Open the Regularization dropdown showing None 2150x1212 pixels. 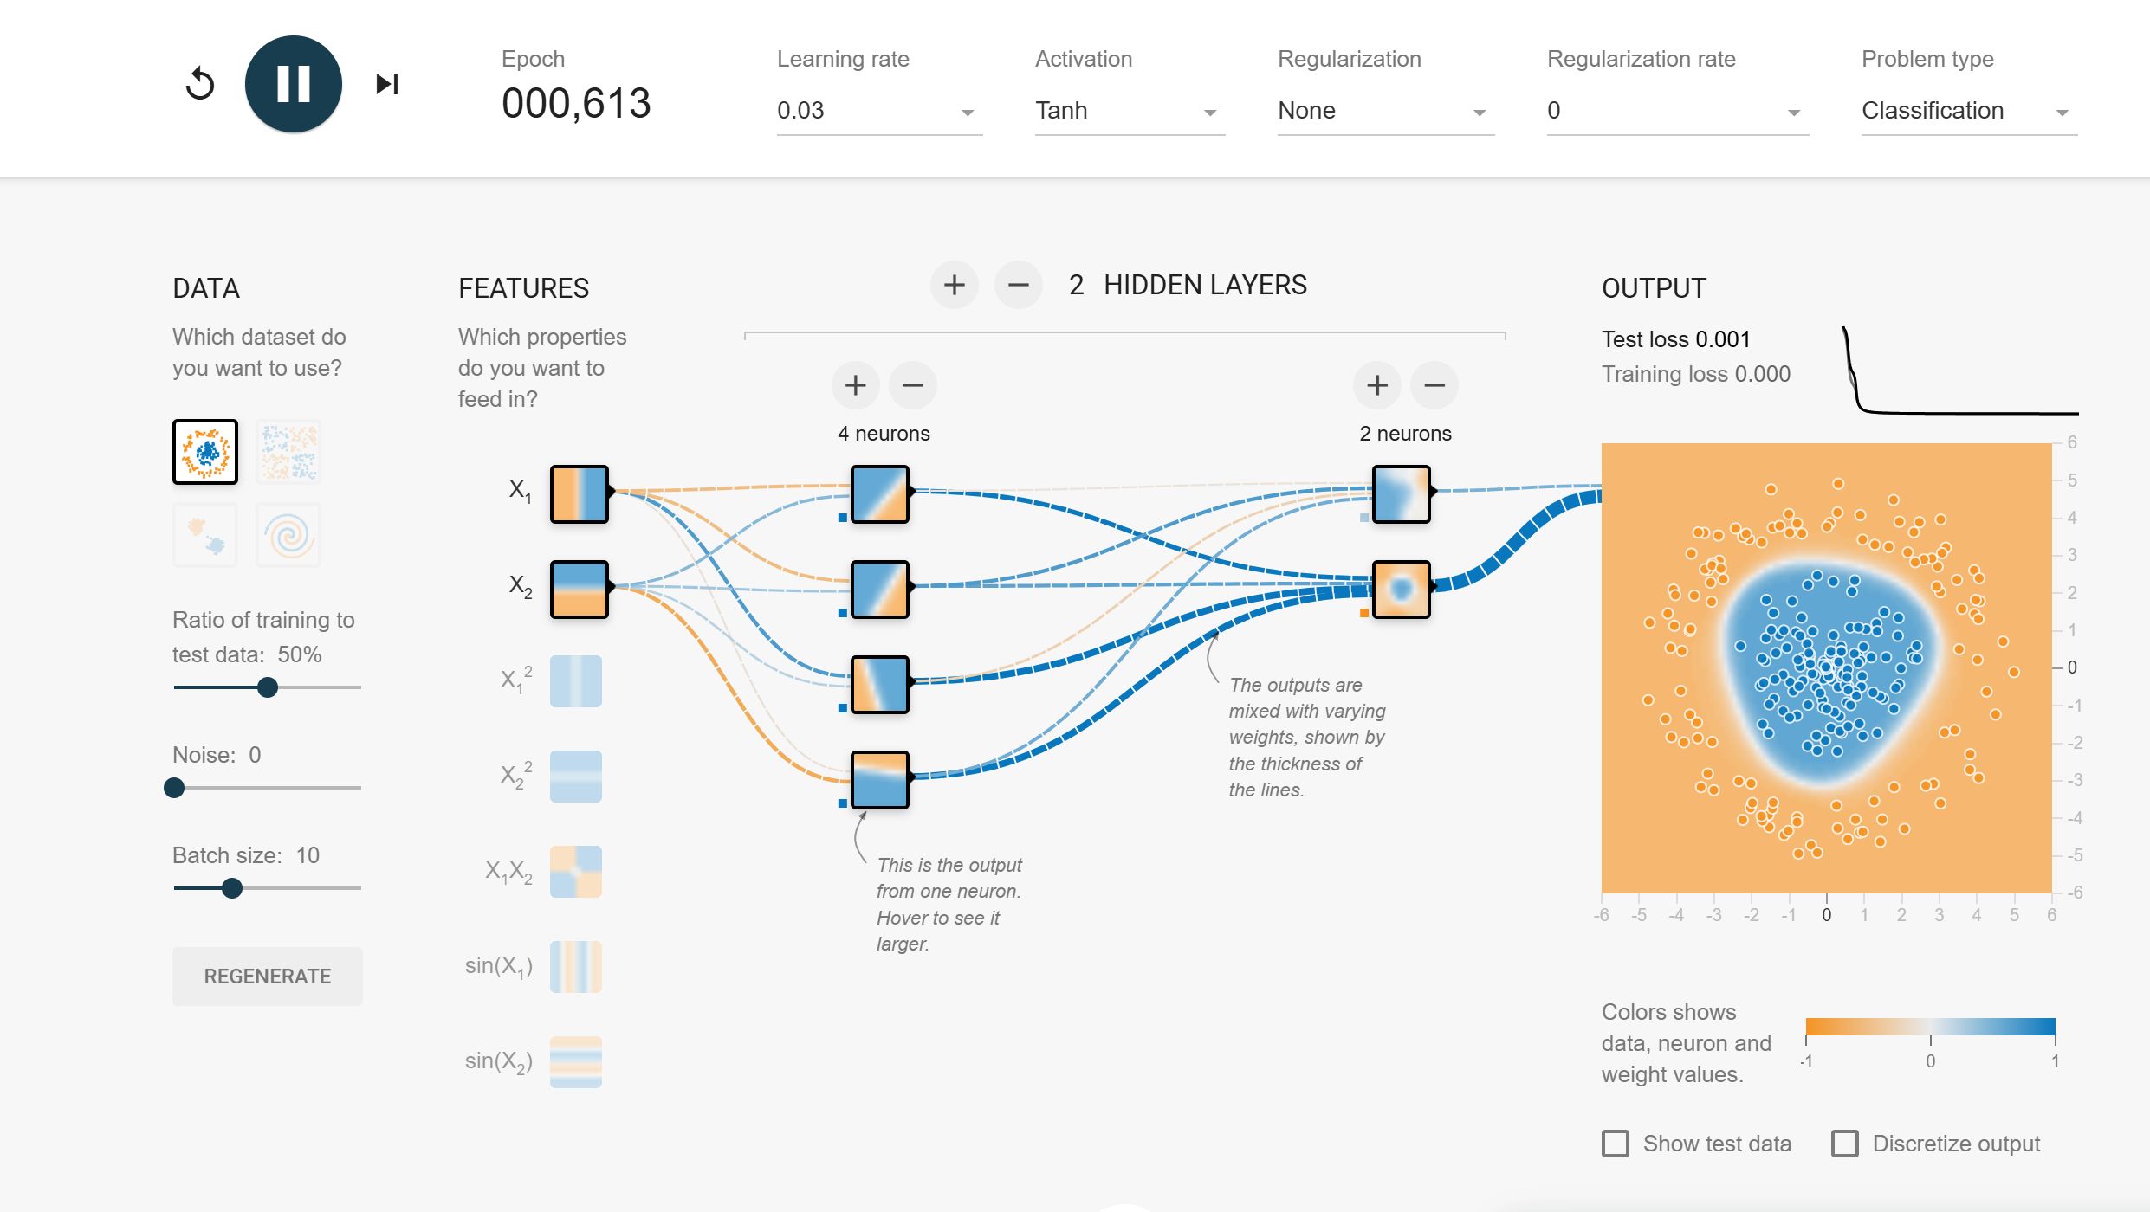click(x=1386, y=111)
